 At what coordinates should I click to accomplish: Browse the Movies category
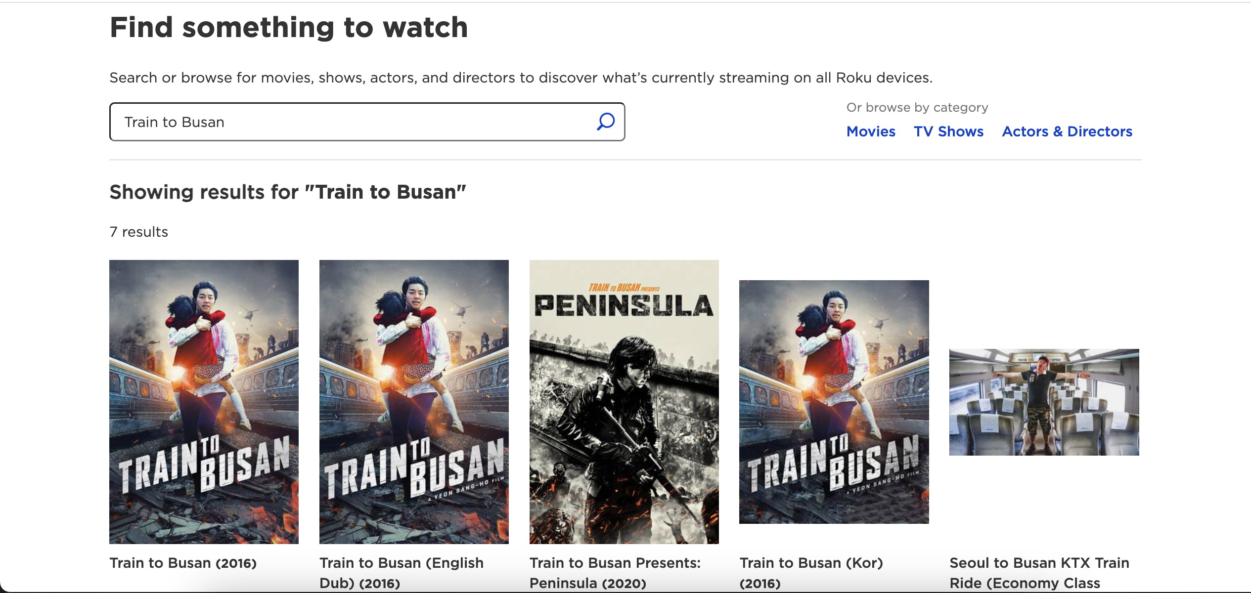point(871,131)
